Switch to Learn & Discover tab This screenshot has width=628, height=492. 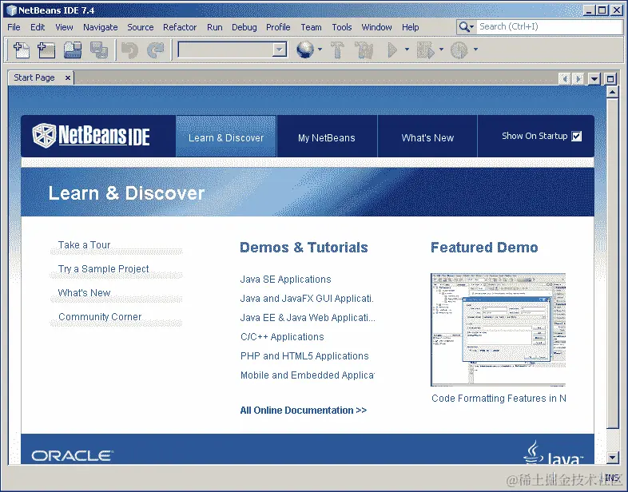(226, 136)
